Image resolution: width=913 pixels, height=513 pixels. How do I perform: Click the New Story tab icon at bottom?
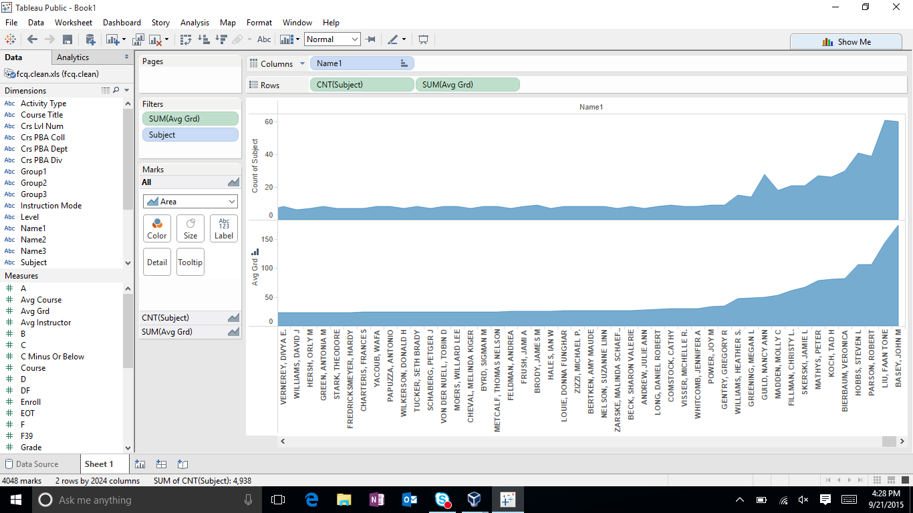coord(182,464)
